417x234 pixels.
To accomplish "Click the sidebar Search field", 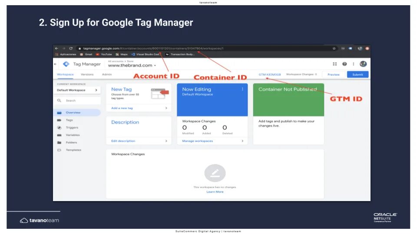I will [77, 101].
